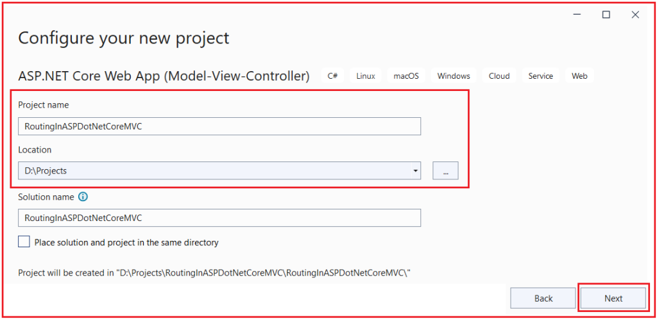Expand the Location dropdown arrow
The width and height of the screenshot is (657, 319).
coord(415,170)
